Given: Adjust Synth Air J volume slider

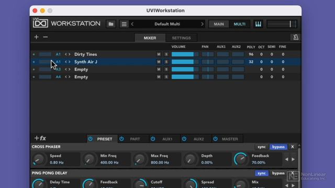Looking at the screenshot, I should pyautogui.click(x=185, y=62).
